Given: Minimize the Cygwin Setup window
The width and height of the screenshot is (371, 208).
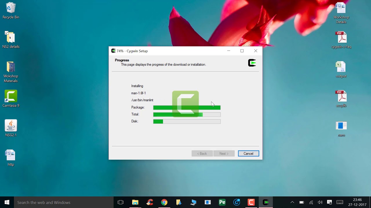Looking at the screenshot, I should [229, 51].
